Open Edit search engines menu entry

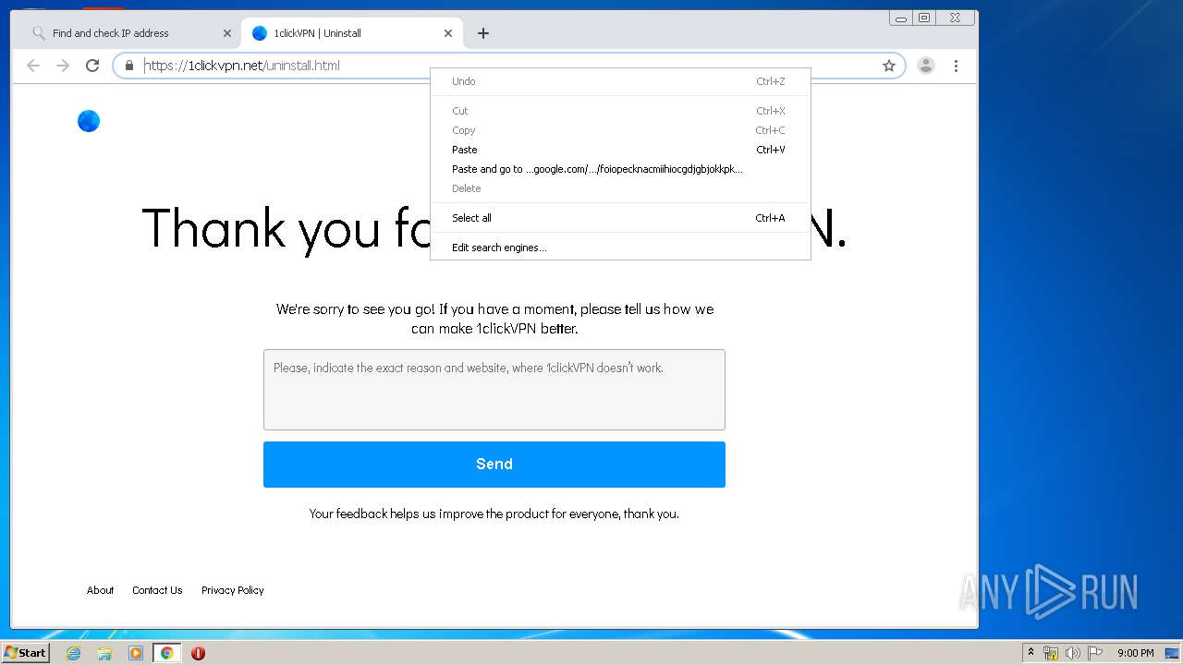click(620, 248)
